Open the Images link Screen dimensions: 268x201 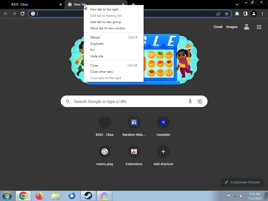point(232,27)
